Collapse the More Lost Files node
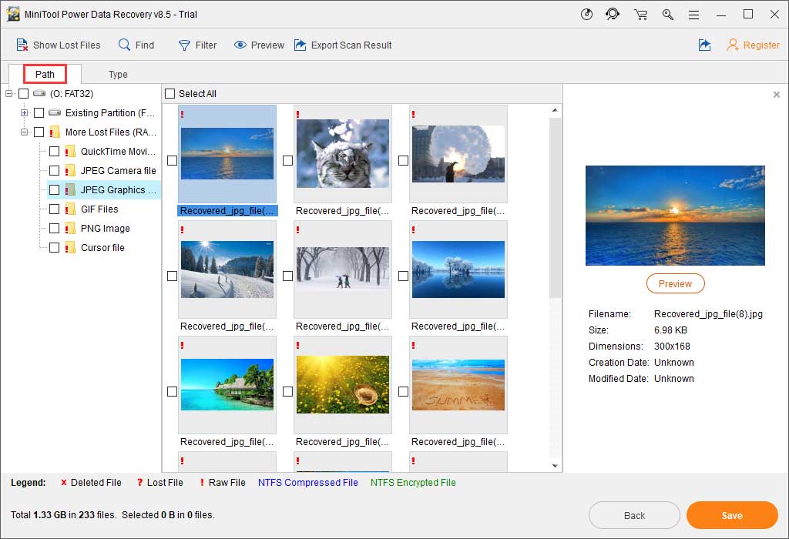This screenshot has height=539, width=789. (25, 132)
